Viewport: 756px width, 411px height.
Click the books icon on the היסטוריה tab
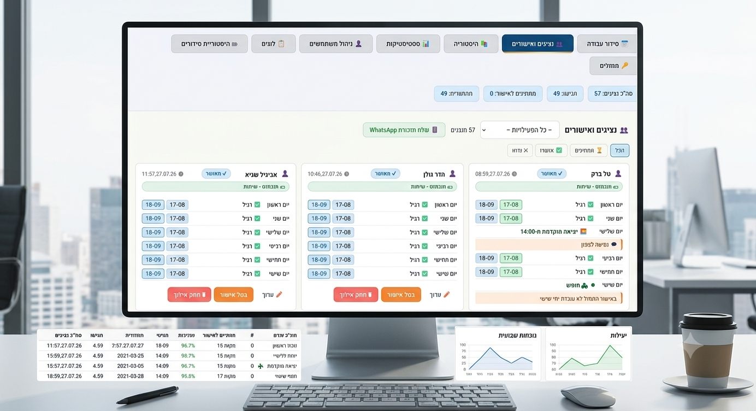484,44
